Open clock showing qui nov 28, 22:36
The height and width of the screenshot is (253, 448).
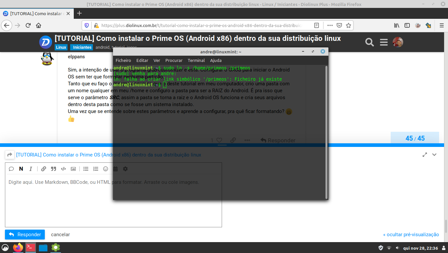pos(421,248)
